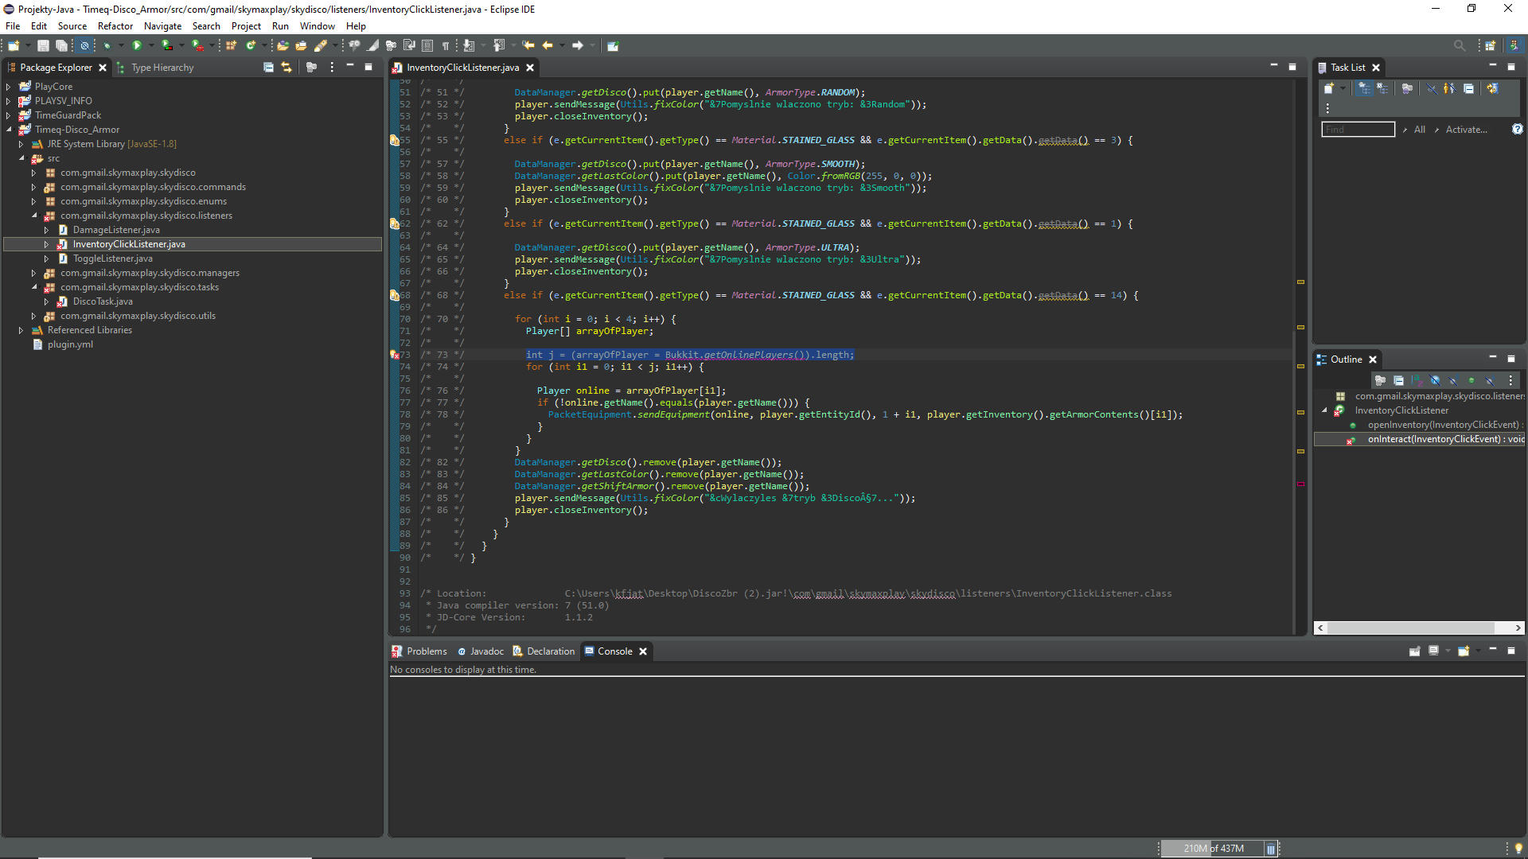1528x859 pixels.
Task: Expand com.gmail.skymaxplay.skydisco.commands package
Action: coord(34,187)
